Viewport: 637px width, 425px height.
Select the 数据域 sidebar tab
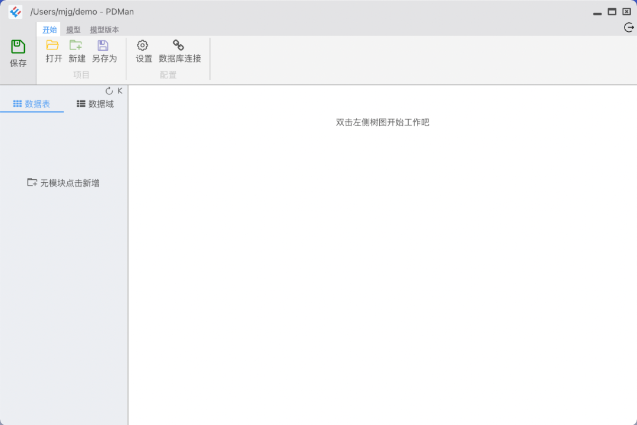(96, 104)
